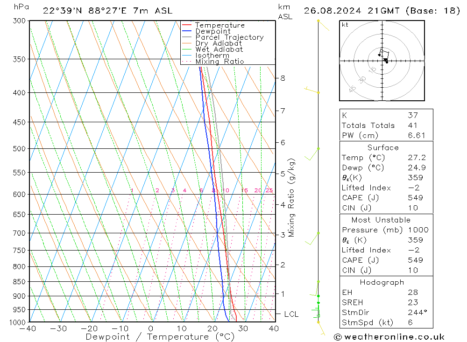Click the hodograph wind trace plot

[x=383, y=56]
